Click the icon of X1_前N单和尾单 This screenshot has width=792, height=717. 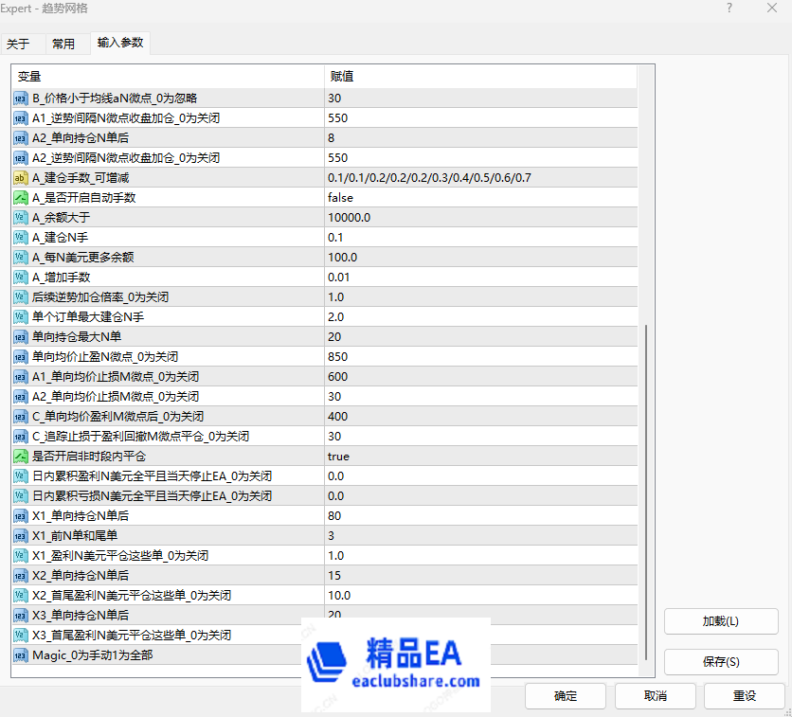click(x=21, y=536)
